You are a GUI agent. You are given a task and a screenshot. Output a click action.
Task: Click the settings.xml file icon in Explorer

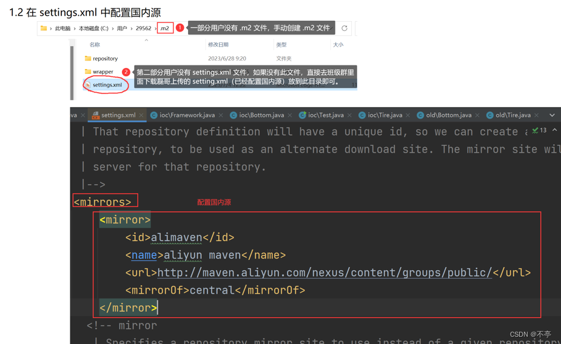point(88,85)
